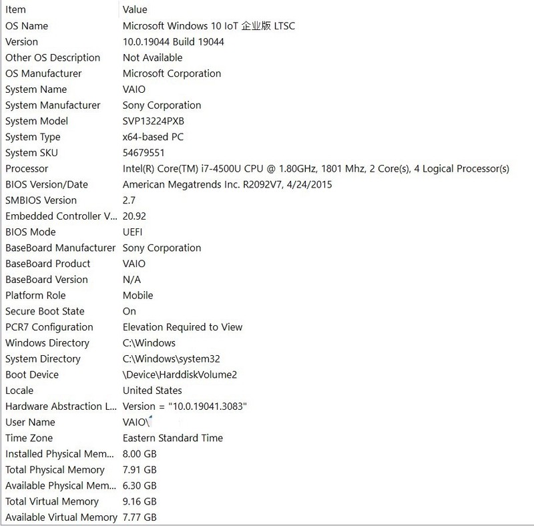Select SMBIOS Version row label

[41, 200]
